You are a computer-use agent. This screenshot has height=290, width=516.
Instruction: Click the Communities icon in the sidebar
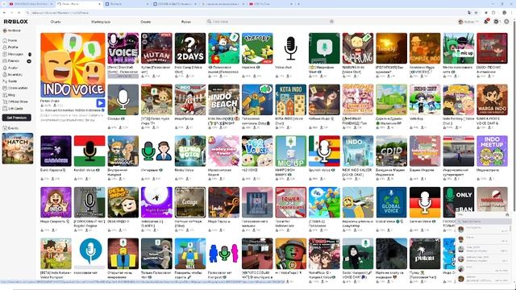5,88
